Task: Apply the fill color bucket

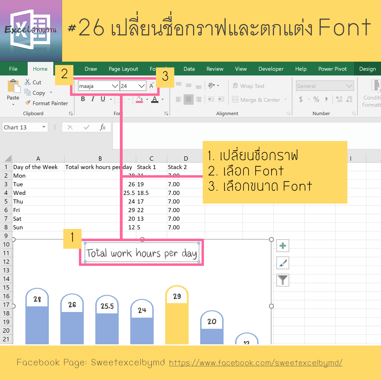Action: pyautogui.click(x=139, y=99)
